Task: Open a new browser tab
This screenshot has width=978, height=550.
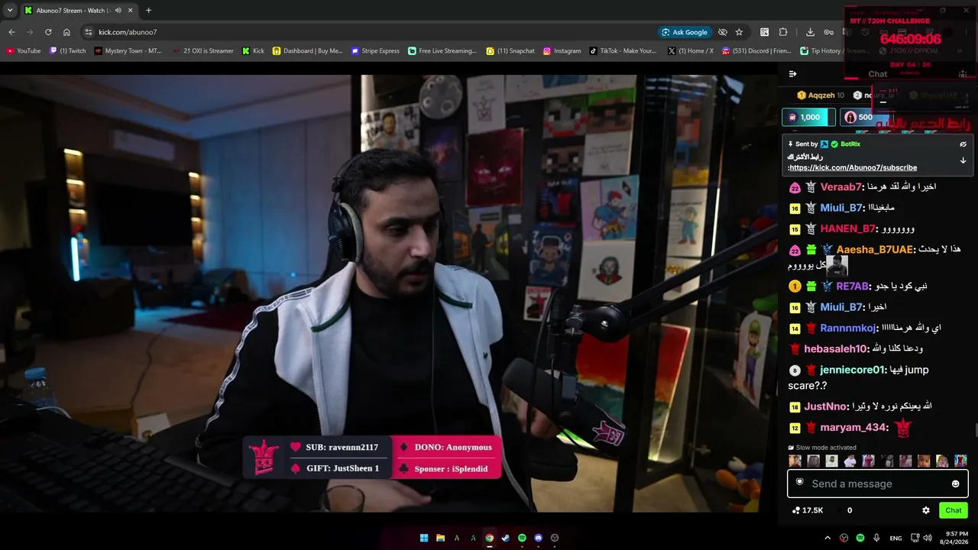Action: (148, 11)
